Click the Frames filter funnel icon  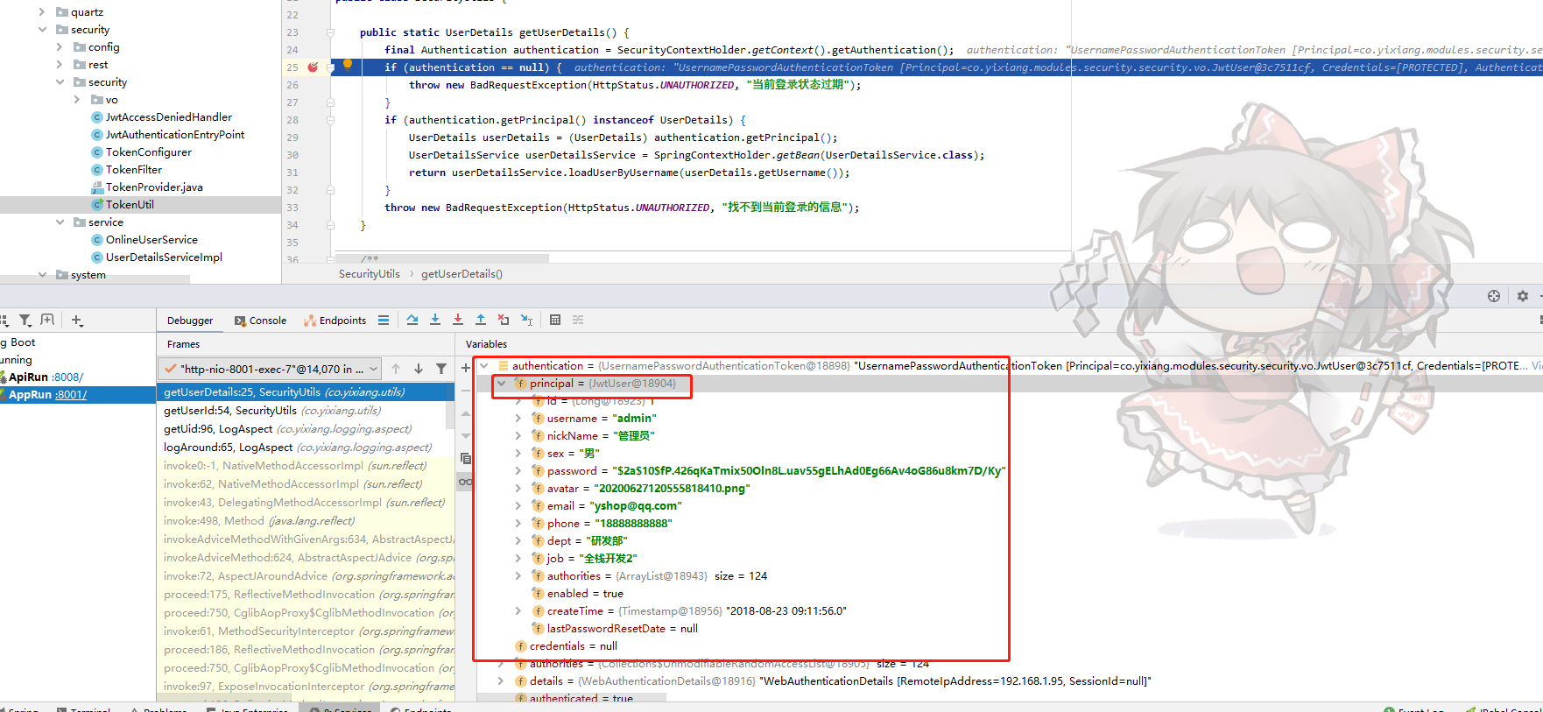[x=441, y=370]
